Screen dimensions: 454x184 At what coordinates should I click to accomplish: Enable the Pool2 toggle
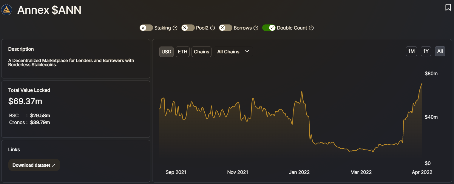point(188,28)
